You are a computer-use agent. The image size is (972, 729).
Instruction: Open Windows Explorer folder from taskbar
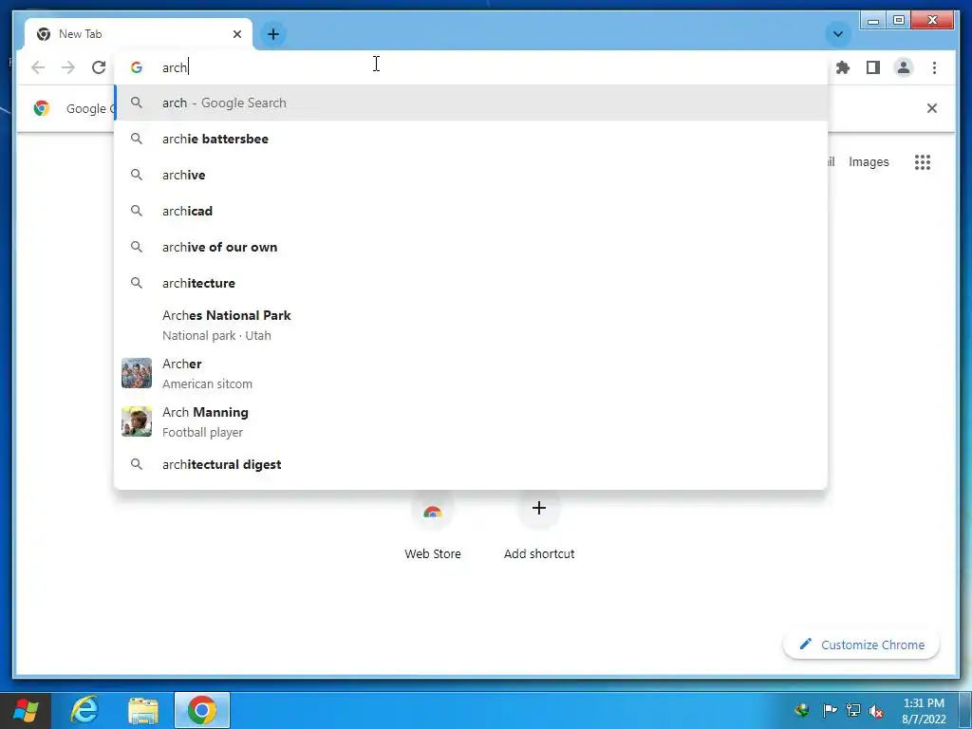coord(143,710)
